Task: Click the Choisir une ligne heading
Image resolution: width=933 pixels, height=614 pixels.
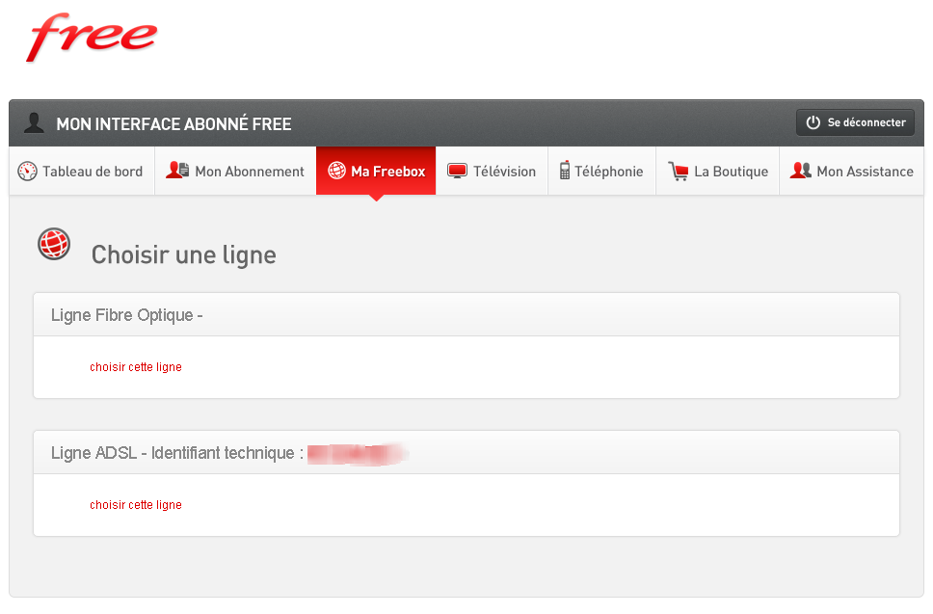Action: click(x=183, y=255)
